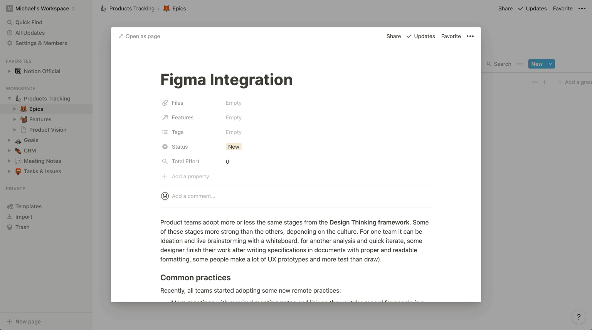The height and width of the screenshot is (330, 592).
Task: Toggle Favorite in the top bar
Action: point(562,8)
